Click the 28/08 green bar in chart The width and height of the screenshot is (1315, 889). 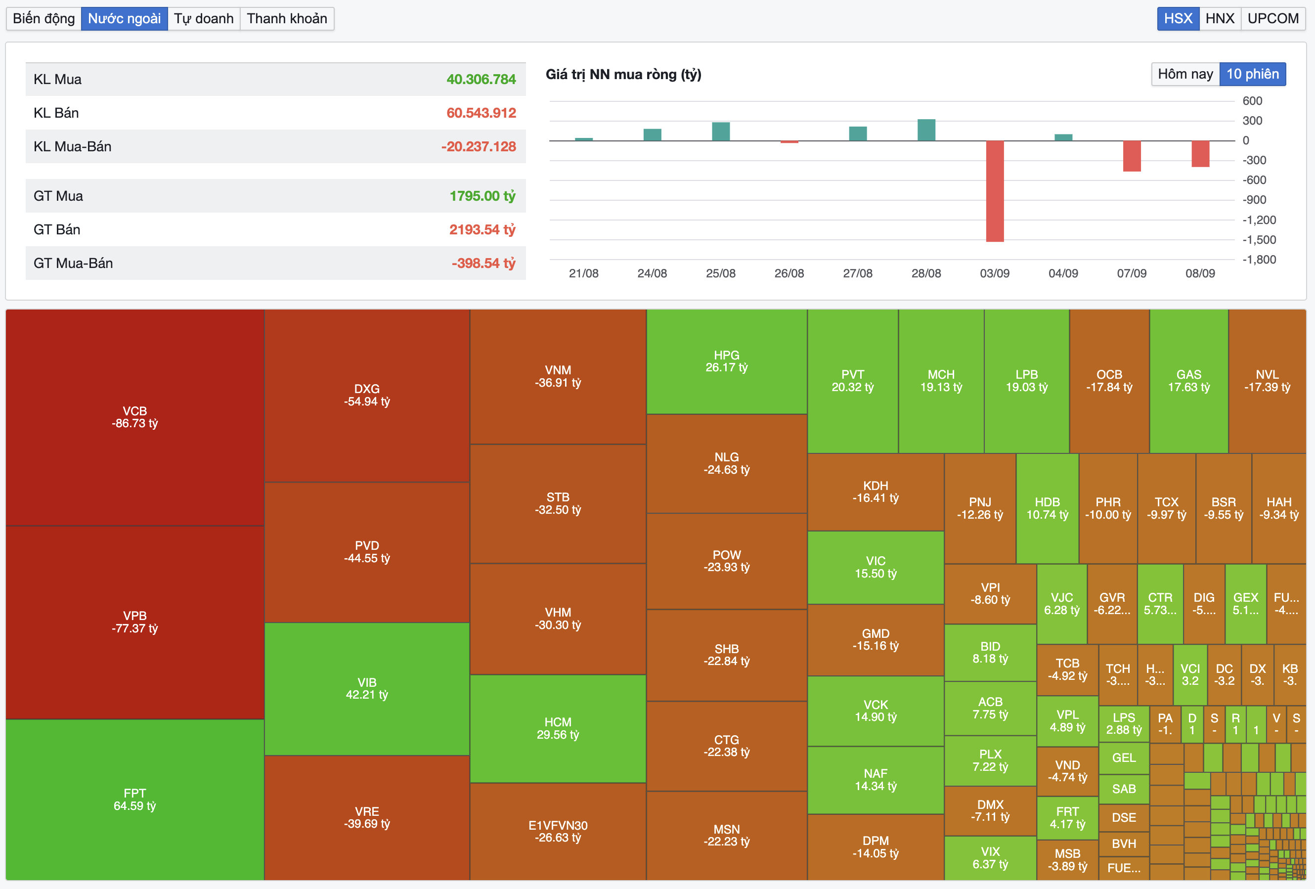[x=926, y=130]
